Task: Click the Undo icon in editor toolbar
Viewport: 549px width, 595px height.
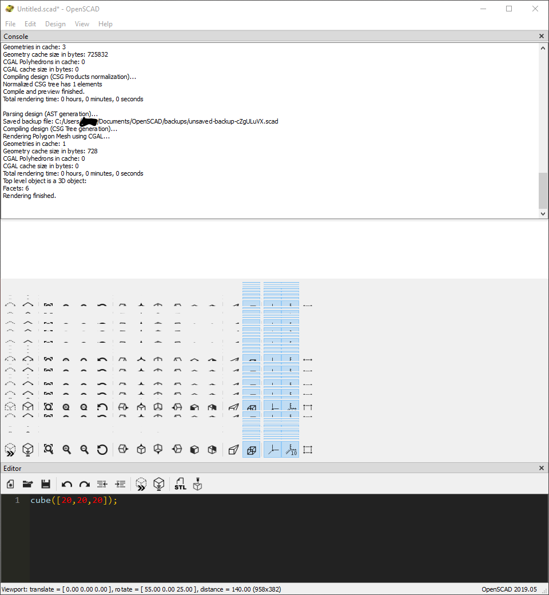Action: [x=67, y=484]
